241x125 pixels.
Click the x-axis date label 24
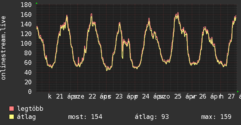[x=146, y=97]
